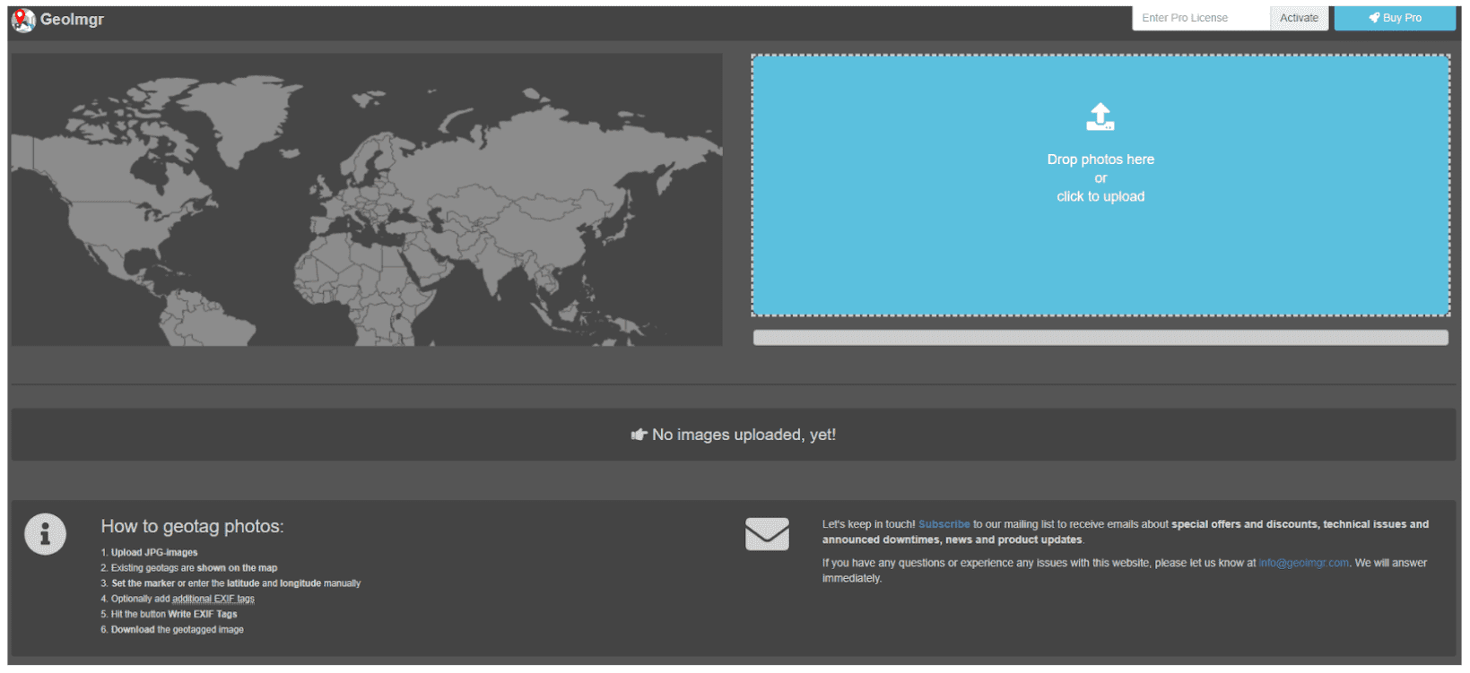The width and height of the screenshot is (1470, 673).
Task: Click the upload progress bar
Action: click(1100, 338)
